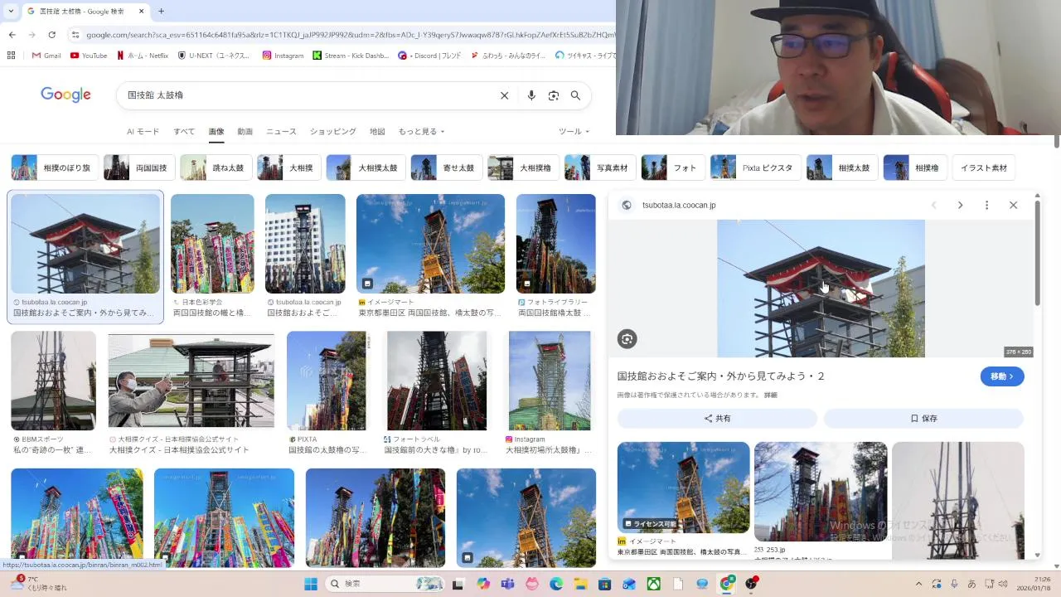Open File Explorer from taskbar

(x=581, y=584)
